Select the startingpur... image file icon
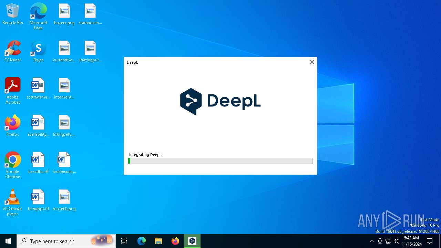Screen dimensions: 441x248 tap(90, 52)
